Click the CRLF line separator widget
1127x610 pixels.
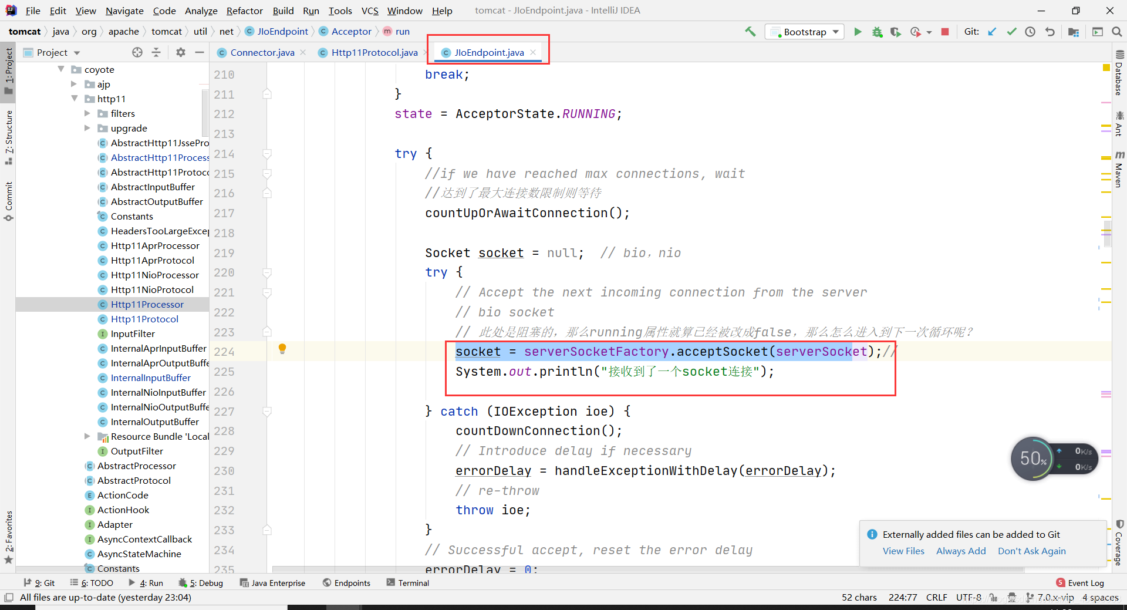tap(936, 598)
